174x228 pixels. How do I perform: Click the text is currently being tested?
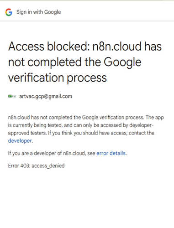(x=35, y=125)
